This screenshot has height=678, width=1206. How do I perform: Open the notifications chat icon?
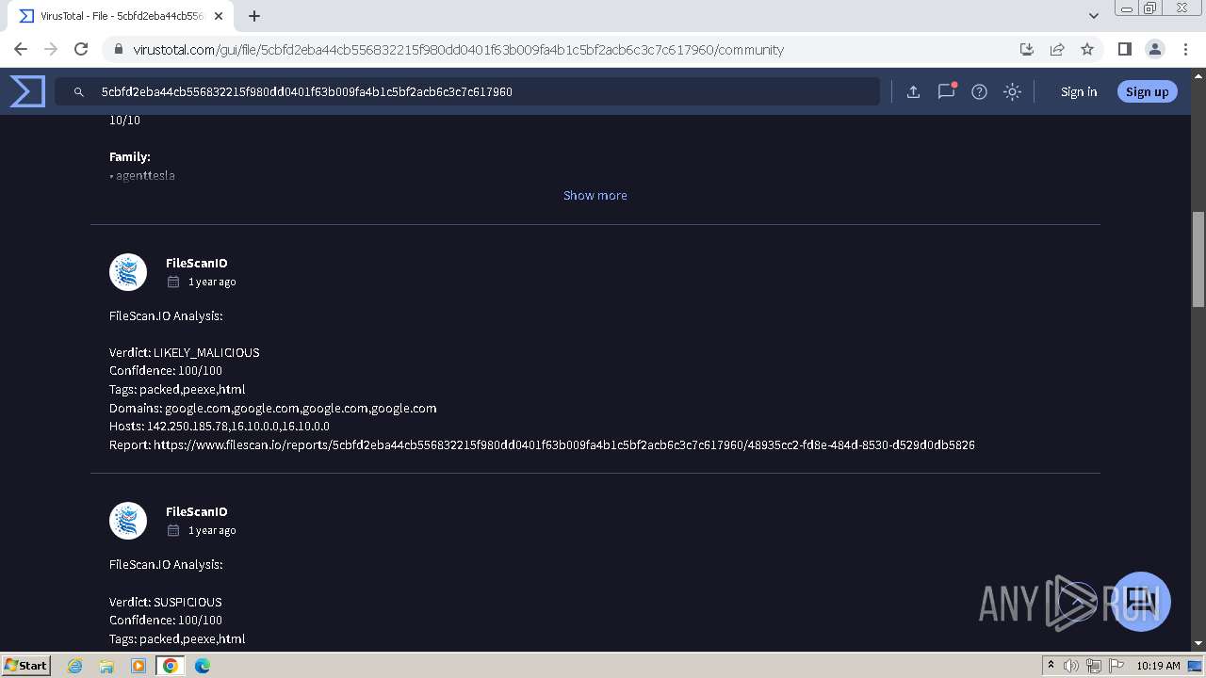tap(946, 91)
